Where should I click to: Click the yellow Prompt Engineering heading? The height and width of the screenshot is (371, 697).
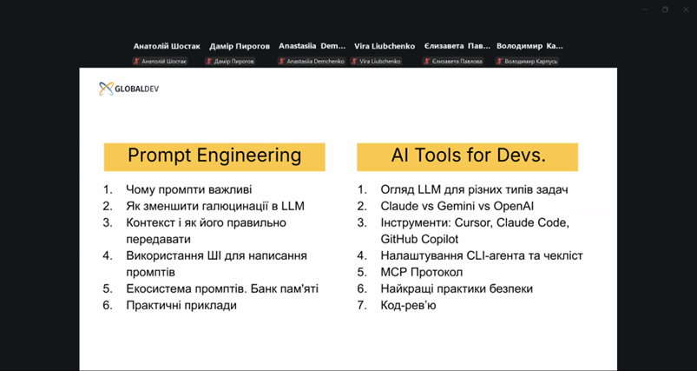pyautogui.click(x=214, y=156)
